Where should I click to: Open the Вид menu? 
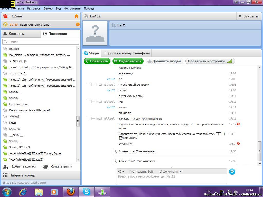click(58, 8)
